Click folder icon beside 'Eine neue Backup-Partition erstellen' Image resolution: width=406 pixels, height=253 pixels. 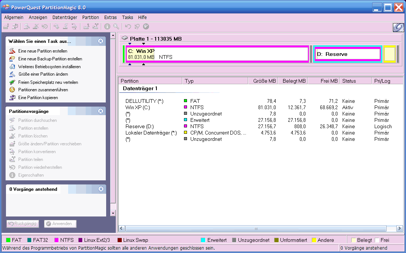click(x=12, y=58)
